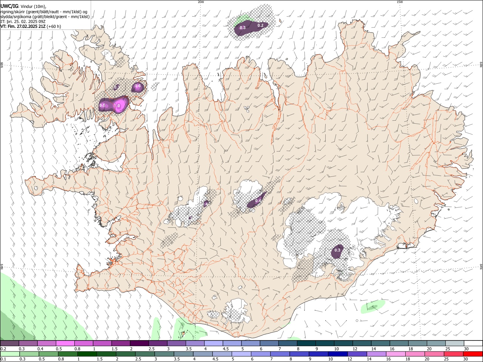Viewport: 483px width, 362px height.
Task: Select the 'IT: þri. 25. 02. 2025 09Z' line
Action: (x=23, y=21)
